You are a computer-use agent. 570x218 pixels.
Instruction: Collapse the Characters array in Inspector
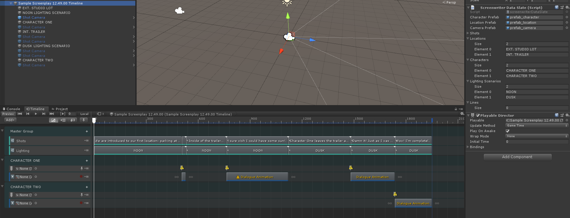[468, 60]
